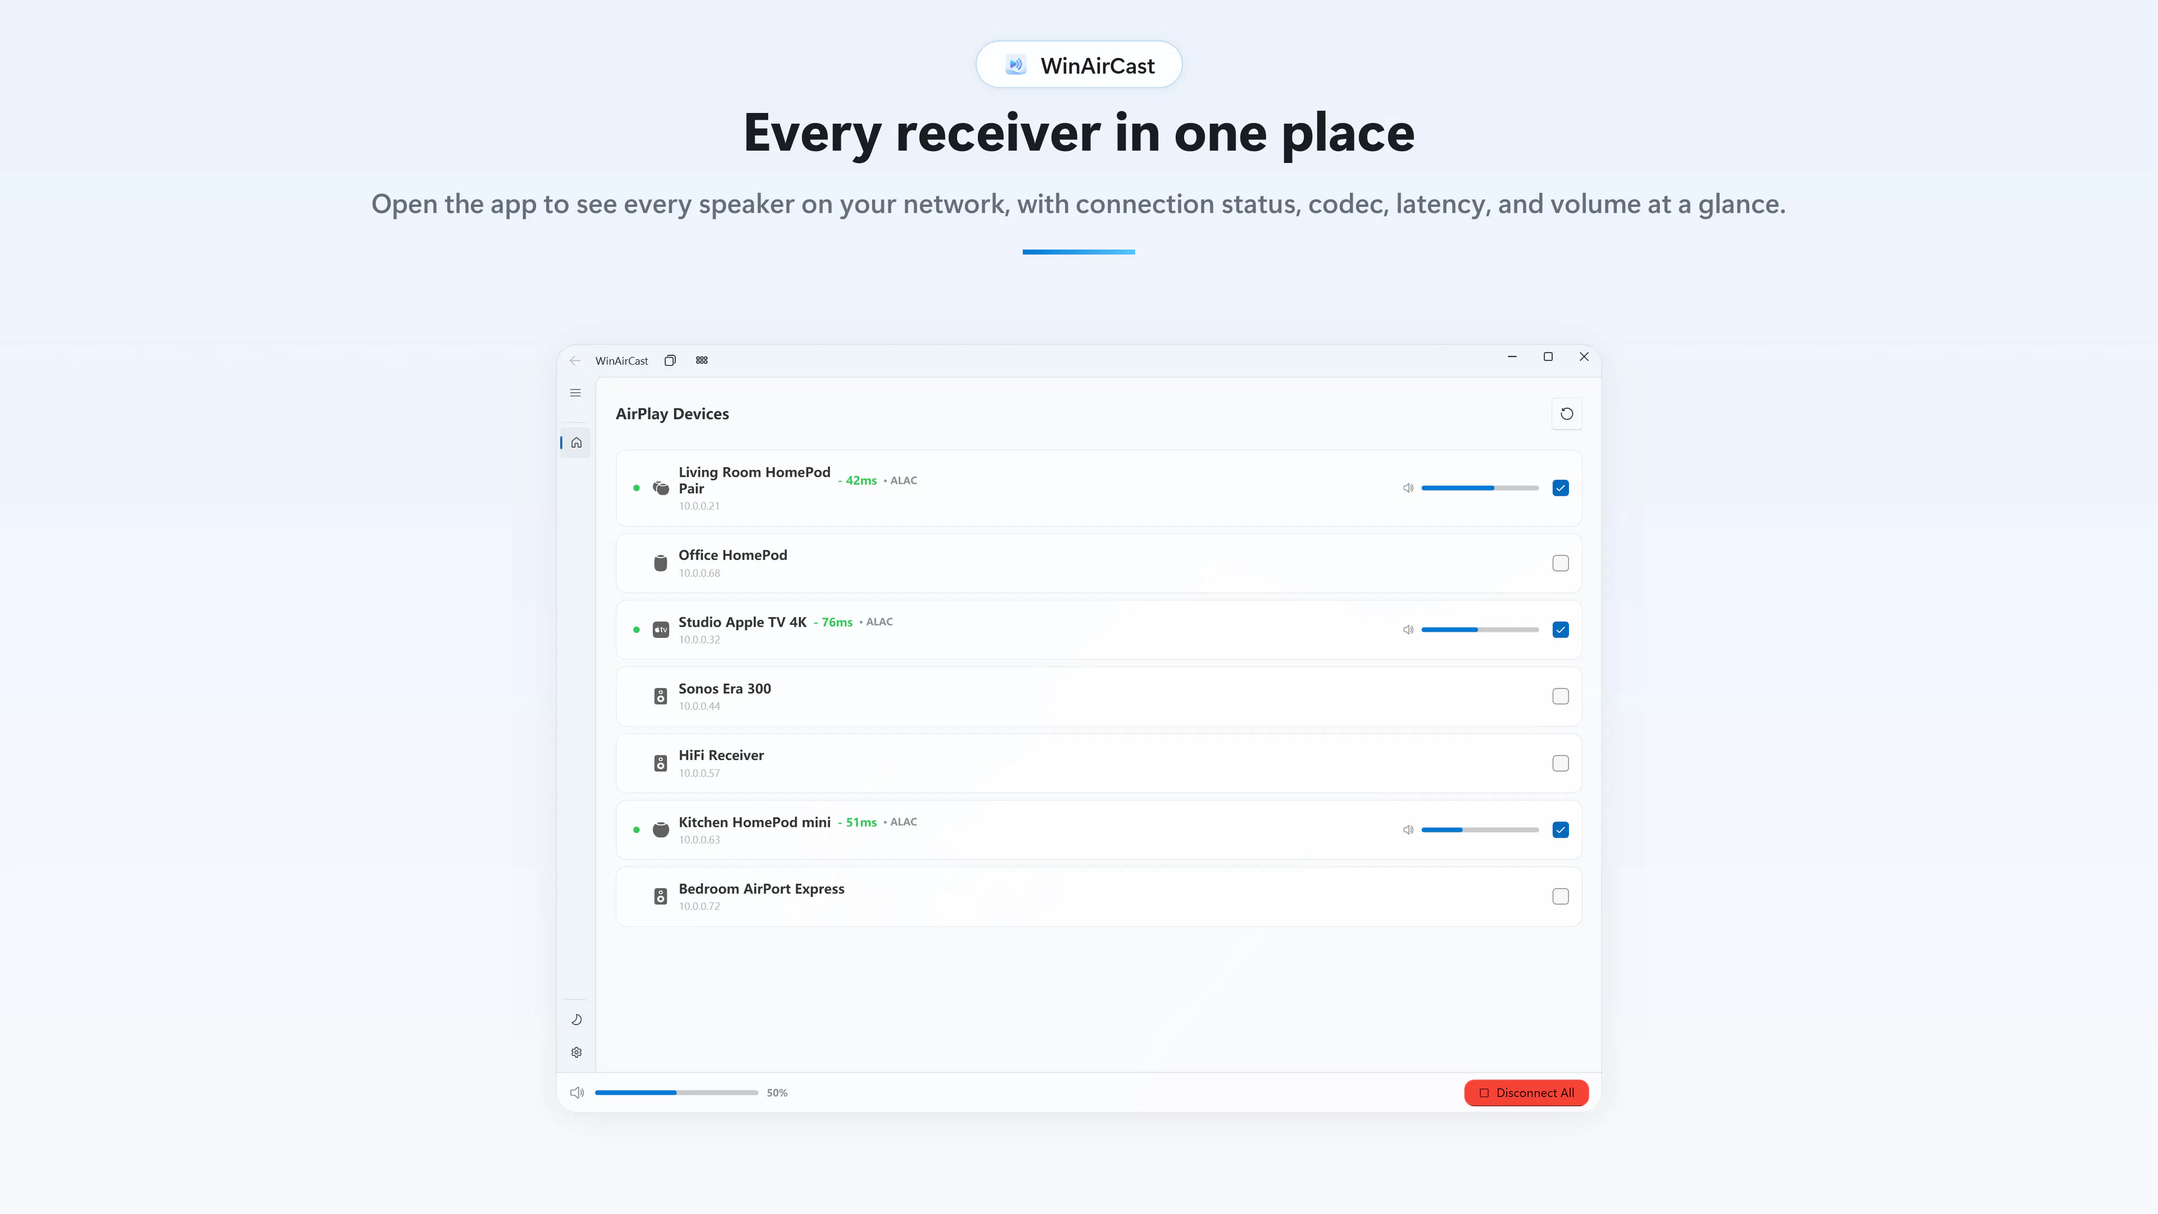Tick the Bedroom AirPort Express checkbox

1560,896
